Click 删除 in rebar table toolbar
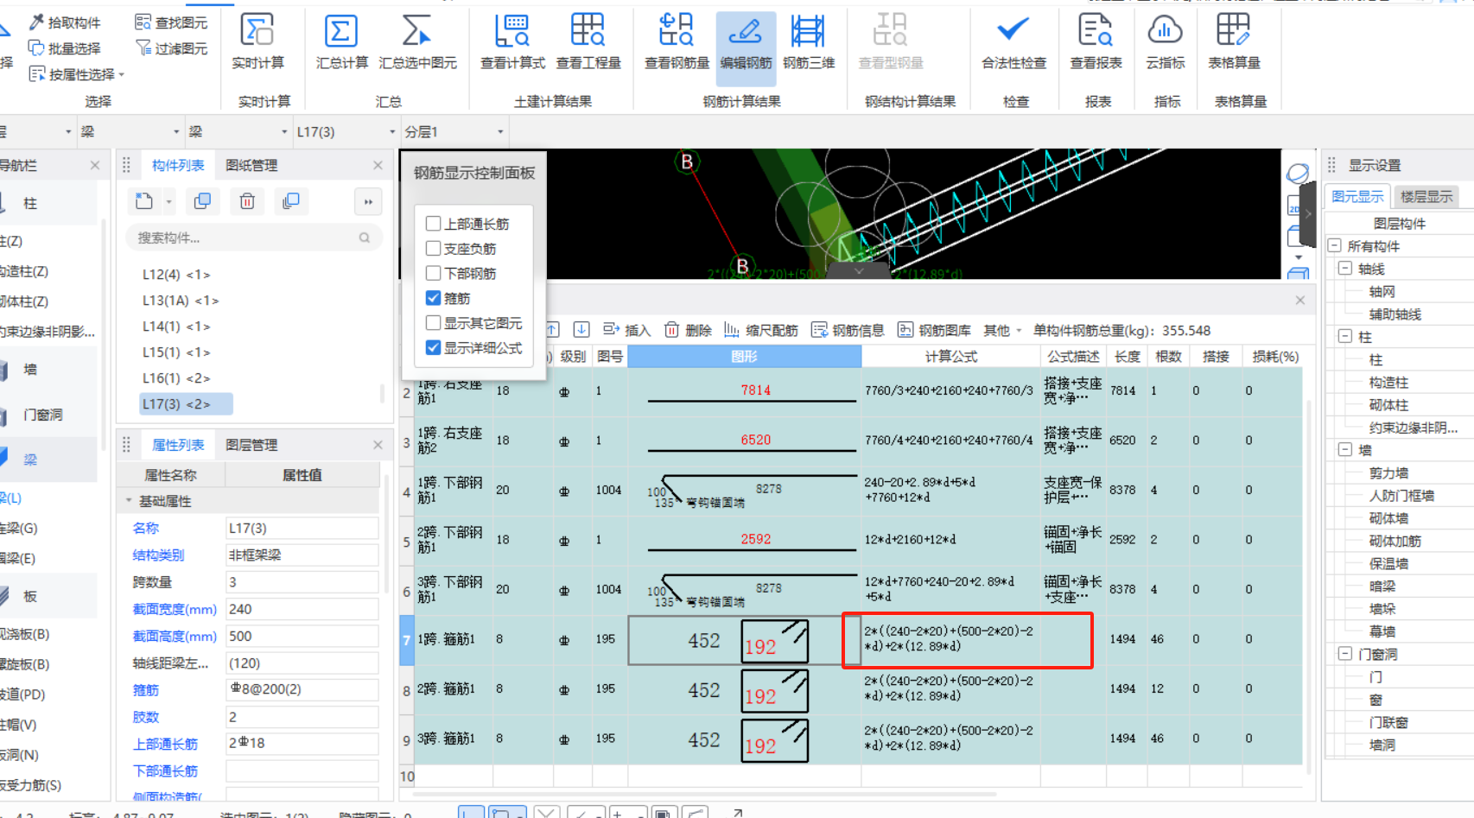1474x818 pixels. [688, 330]
